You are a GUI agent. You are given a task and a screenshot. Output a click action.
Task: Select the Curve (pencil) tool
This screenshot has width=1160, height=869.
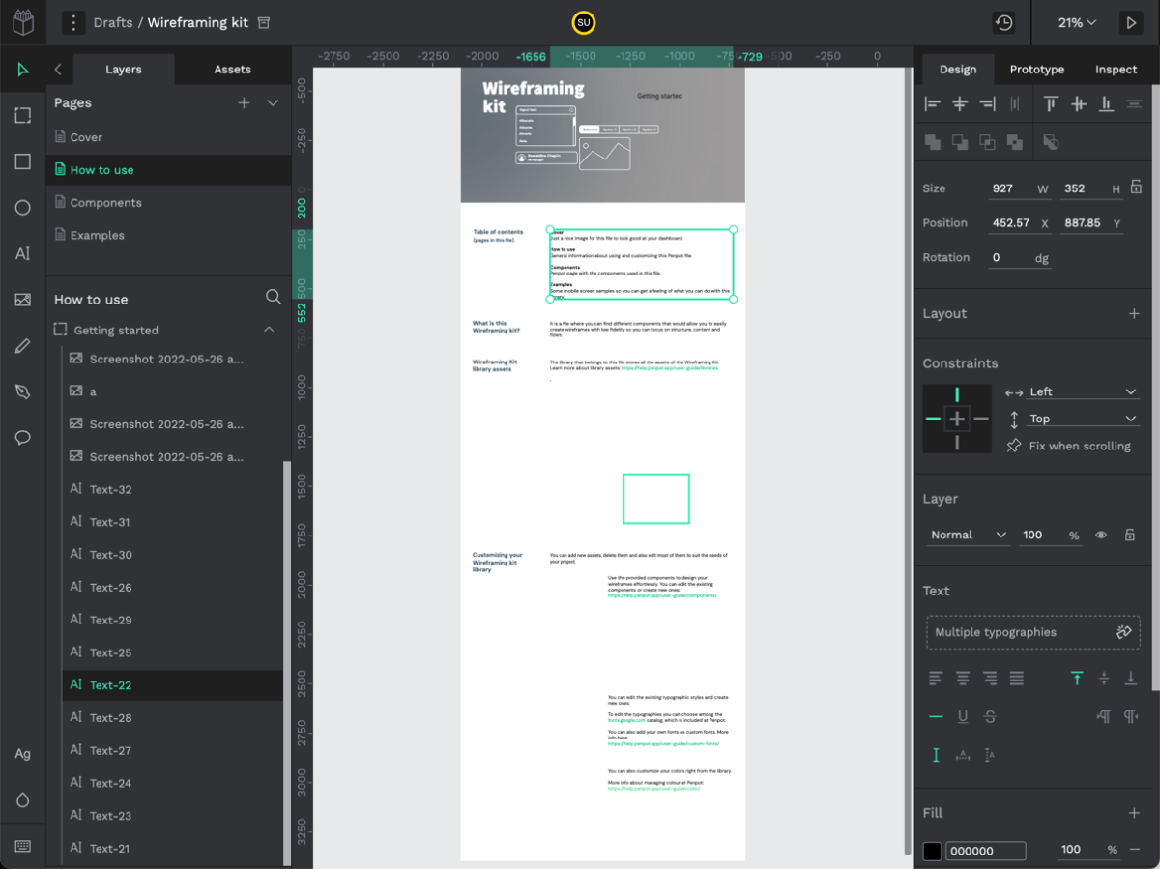click(23, 346)
